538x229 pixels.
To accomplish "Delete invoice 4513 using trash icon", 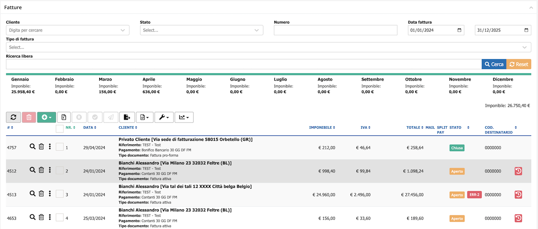I will pyautogui.click(x=41, y=193).
